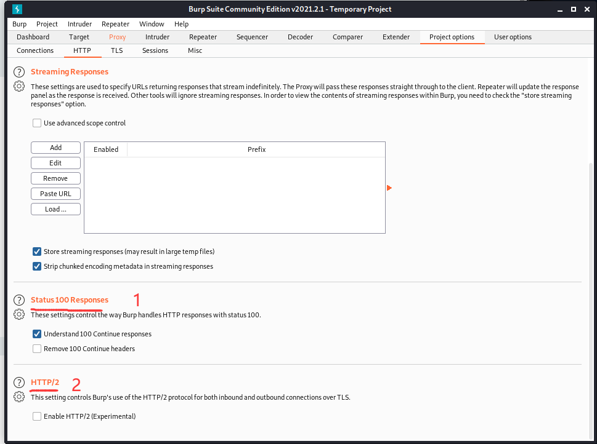Minimize the Burp Suite window
Viewport: 597px width, 444px height.
[x=559, y=9]
